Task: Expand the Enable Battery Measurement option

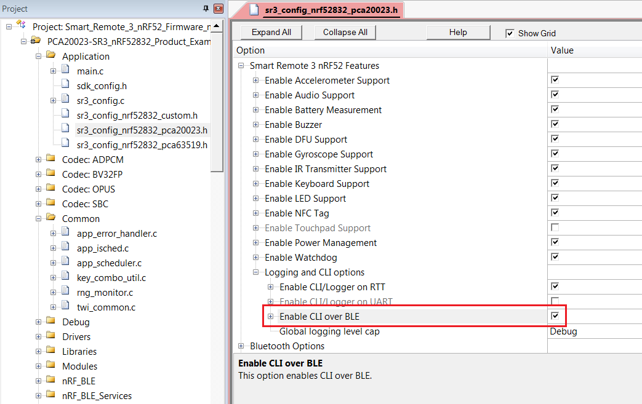Action: (255, 110)
